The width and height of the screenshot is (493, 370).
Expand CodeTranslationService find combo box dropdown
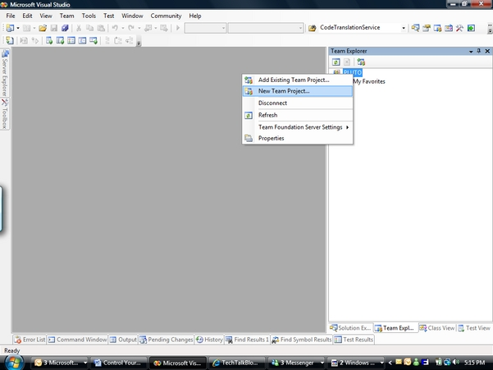click(404, 28)
